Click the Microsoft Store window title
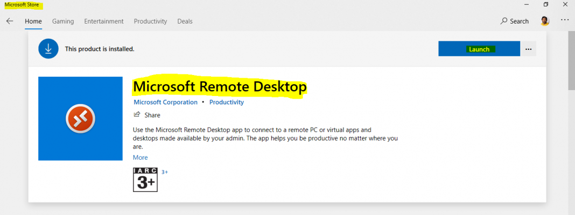 pyautogui.click(x=22, y=5)
